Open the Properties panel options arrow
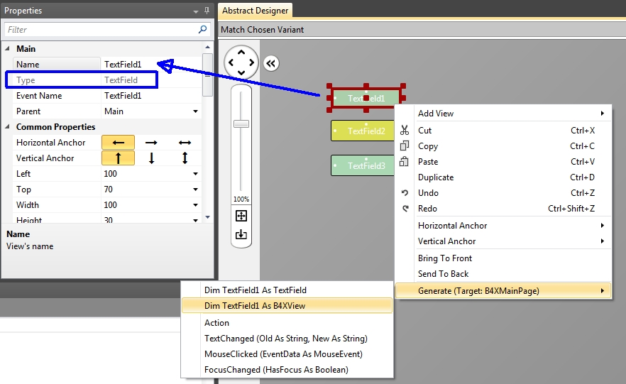This screenshot has height=384, width=626. pos(196,11)
